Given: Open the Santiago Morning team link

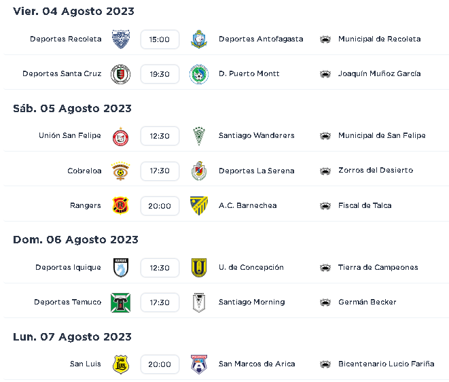Looking at the screenshot, I should tap(252, 302).
